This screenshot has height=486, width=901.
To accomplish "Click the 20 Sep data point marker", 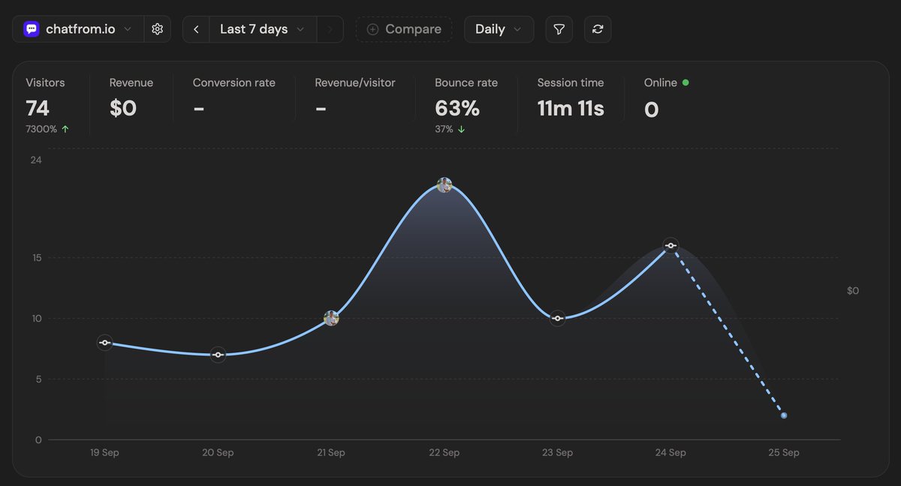I will coord(218,355).
